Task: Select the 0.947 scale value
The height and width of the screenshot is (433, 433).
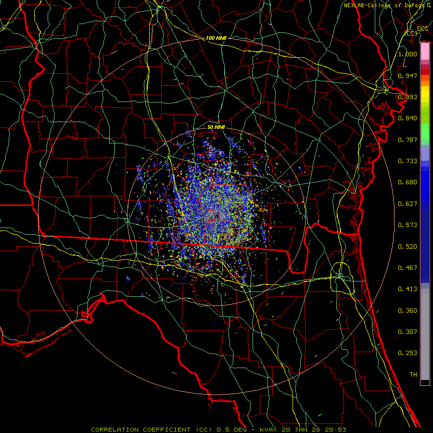Action: pos(408,76)
